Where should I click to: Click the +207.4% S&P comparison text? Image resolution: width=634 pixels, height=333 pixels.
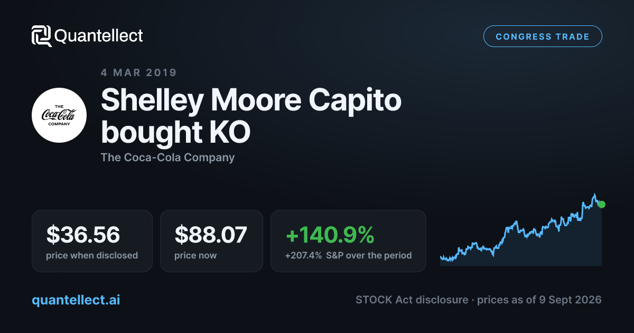[x=348, y=255]
